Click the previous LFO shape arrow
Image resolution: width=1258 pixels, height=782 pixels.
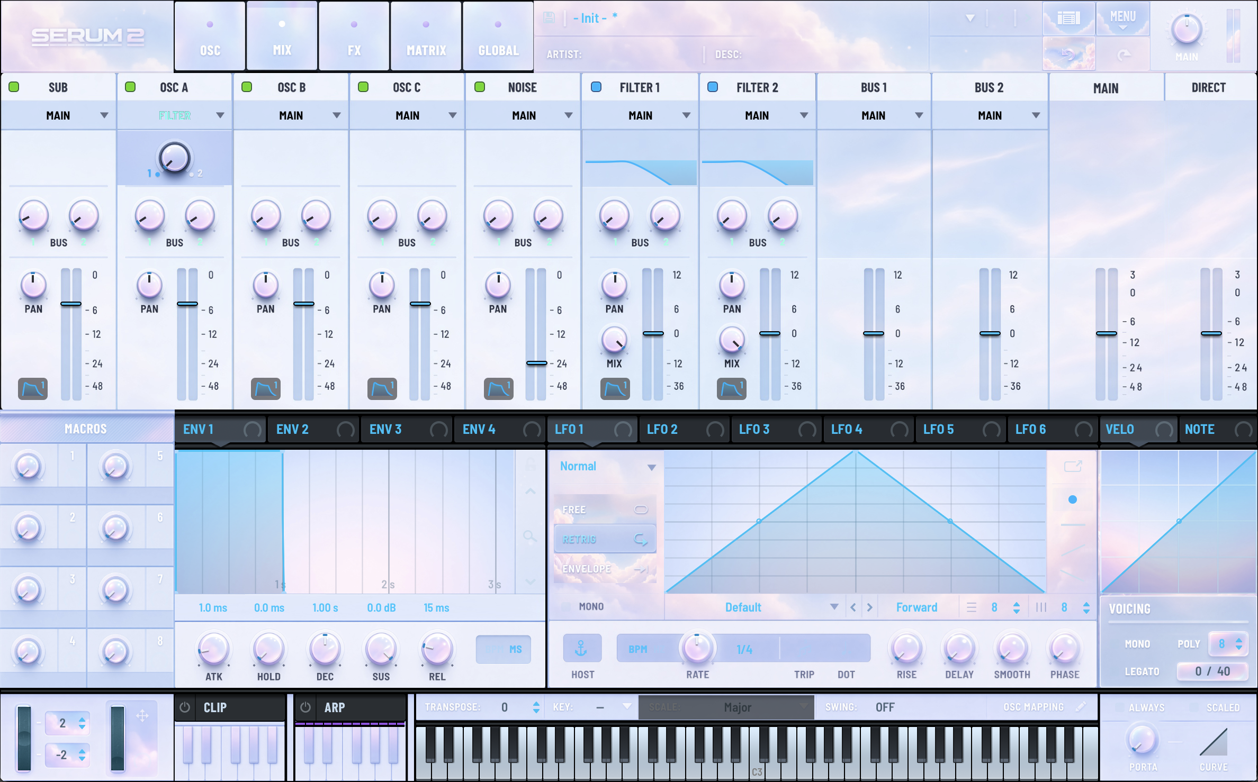click(853, 607)
